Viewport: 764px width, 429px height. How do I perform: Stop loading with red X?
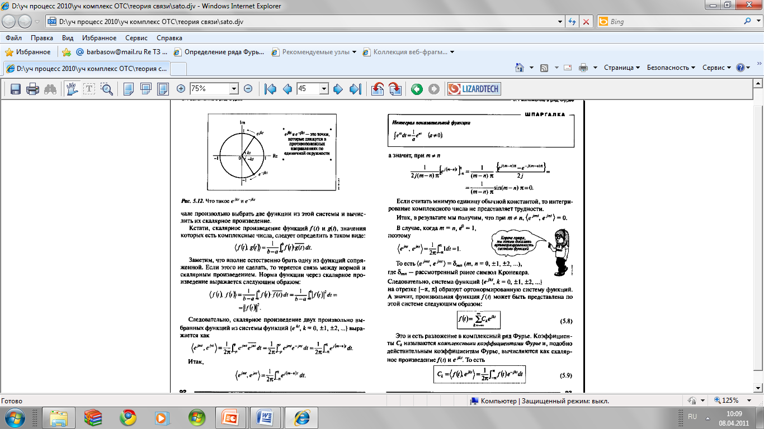tap(586, 22)
